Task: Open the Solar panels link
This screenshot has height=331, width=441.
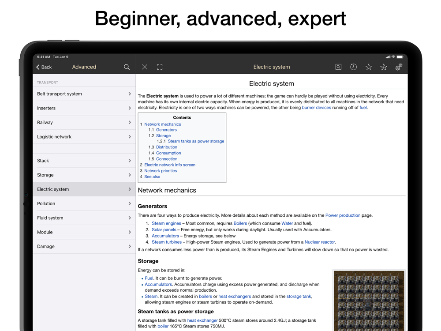Action: [x=164, y=229]
